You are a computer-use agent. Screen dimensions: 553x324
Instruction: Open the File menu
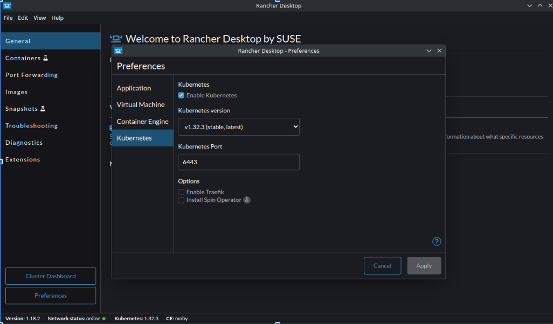8,18
